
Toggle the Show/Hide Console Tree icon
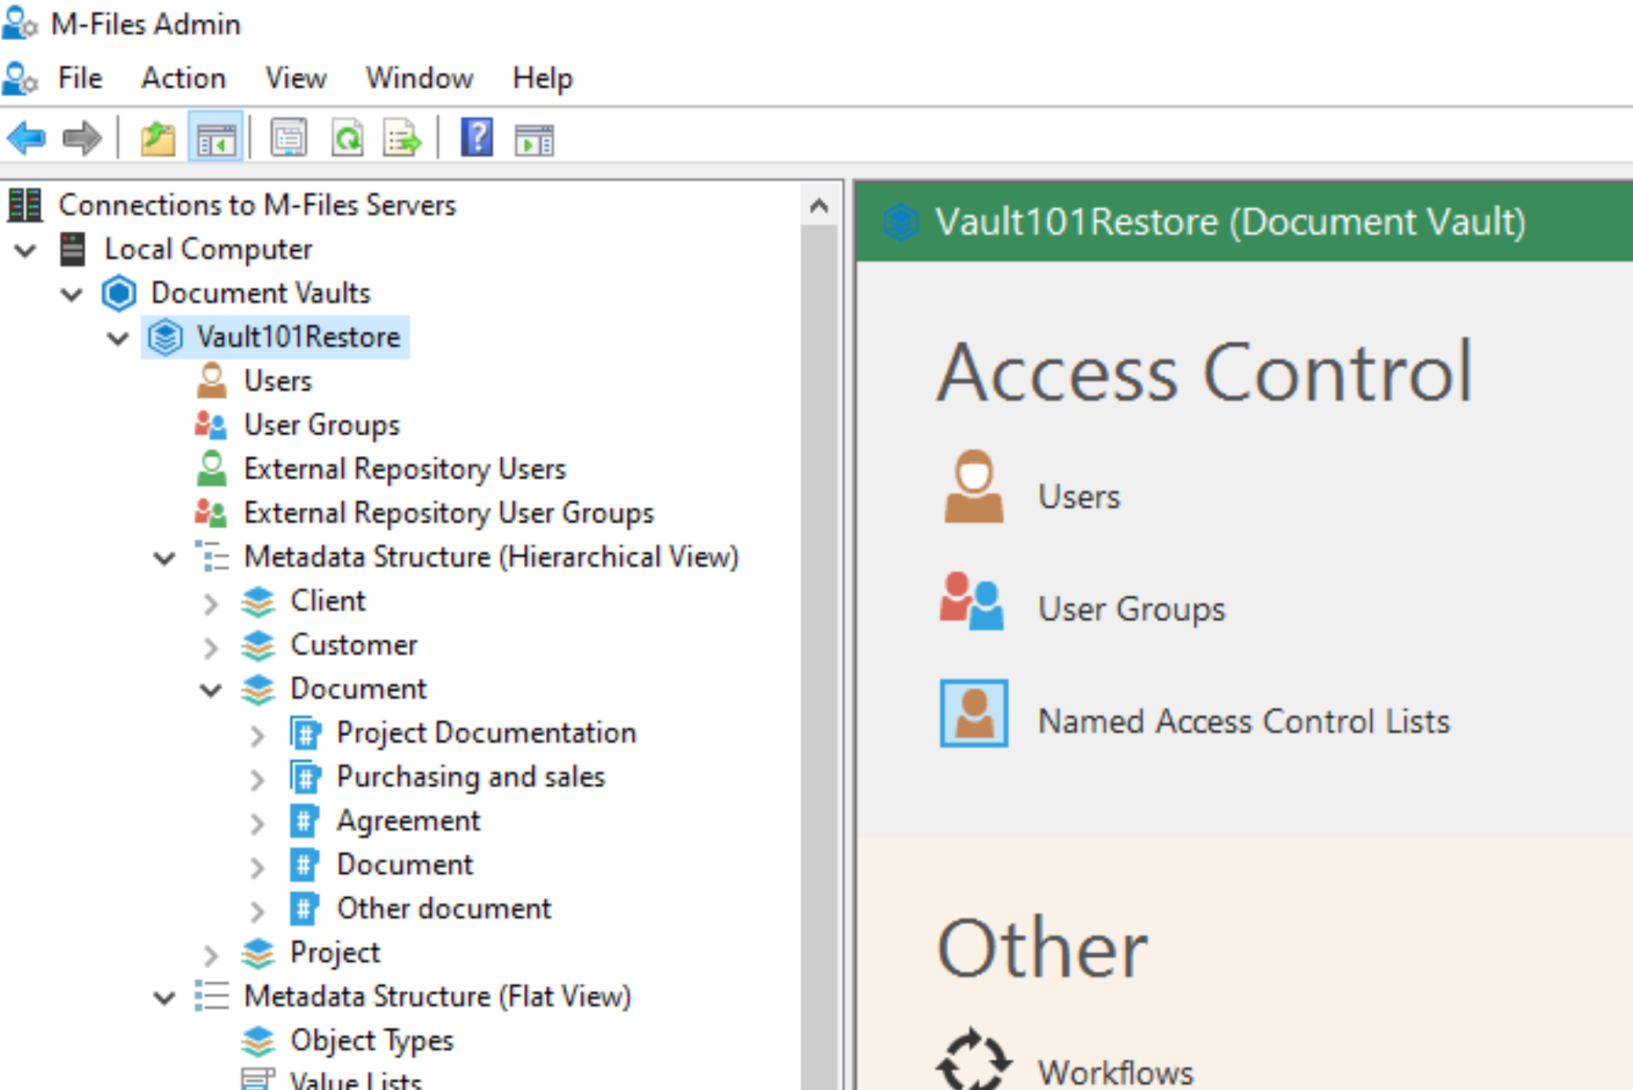pyautogui.click(x=216, y=138)
